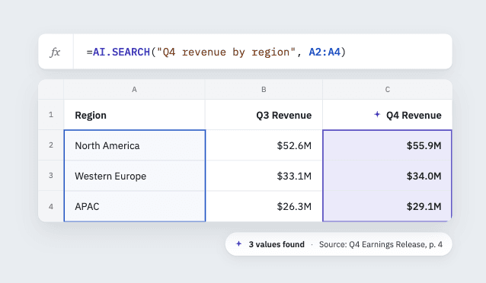Select the APAC cell

(x=135, y=206)
